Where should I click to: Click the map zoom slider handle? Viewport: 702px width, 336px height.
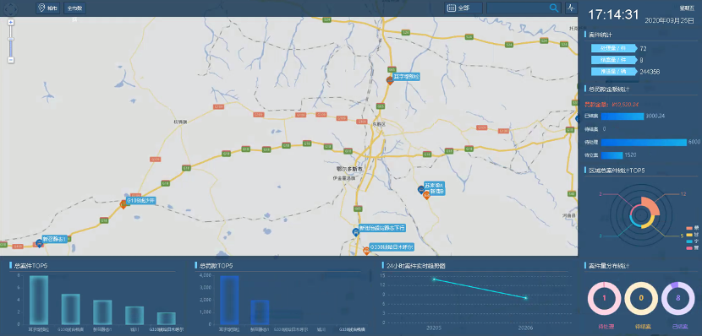point(11,39)
